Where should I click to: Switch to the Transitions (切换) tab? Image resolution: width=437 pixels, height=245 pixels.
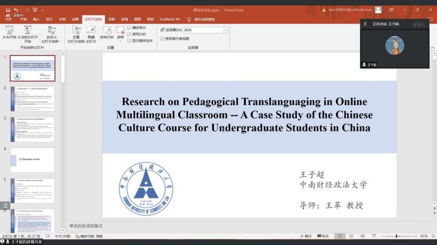click(x=62, y=19)
